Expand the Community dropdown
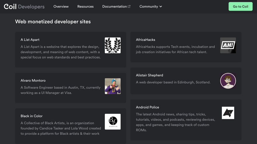 [151, 6]
